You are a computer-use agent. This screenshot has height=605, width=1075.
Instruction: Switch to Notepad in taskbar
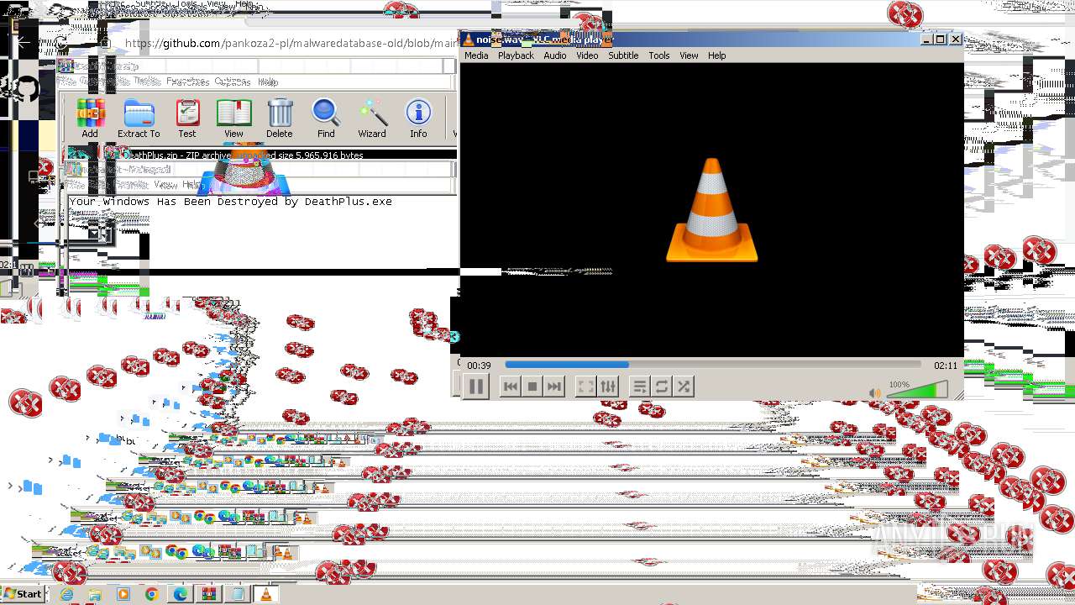237,594
